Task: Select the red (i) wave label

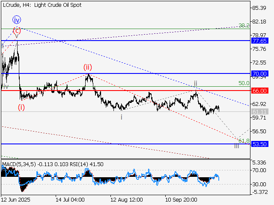Action: [21, 108]
